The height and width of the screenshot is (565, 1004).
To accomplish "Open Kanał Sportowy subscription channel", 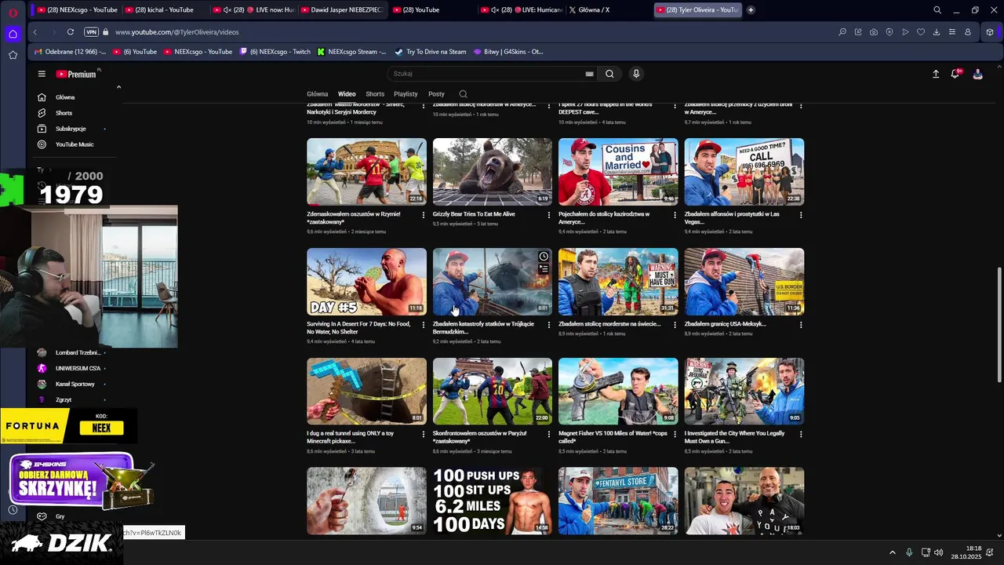I will point(75,384).
